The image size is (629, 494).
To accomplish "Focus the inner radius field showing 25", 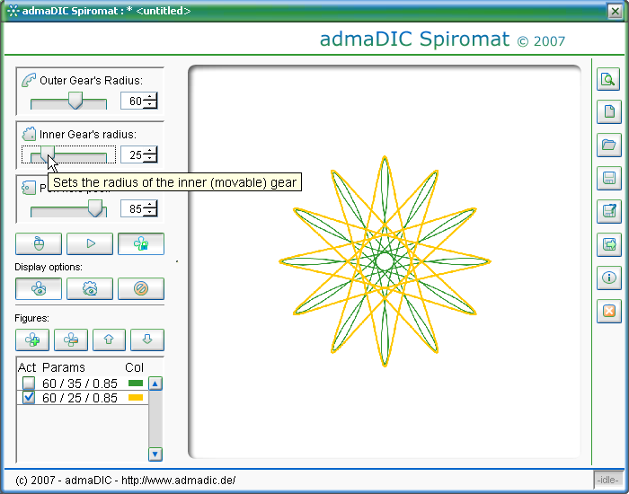I will 132,154.
